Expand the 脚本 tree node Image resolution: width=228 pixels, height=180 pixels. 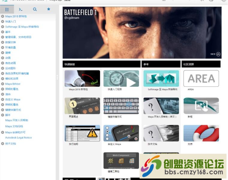pyautogui.click(x=2, y=115)
